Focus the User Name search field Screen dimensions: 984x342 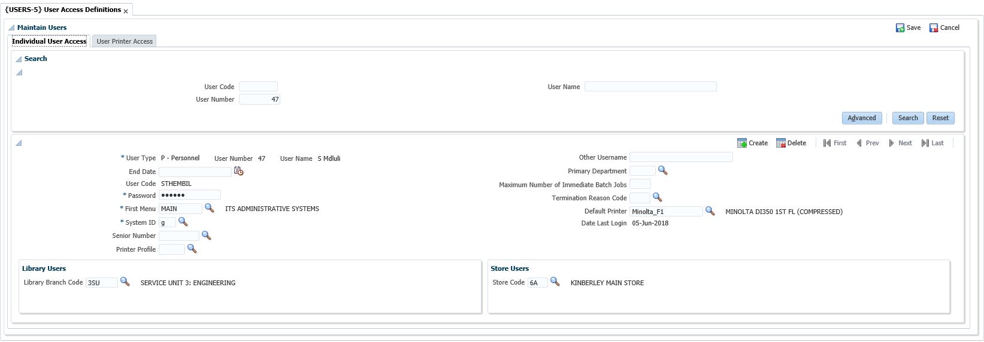pos(650,87)
